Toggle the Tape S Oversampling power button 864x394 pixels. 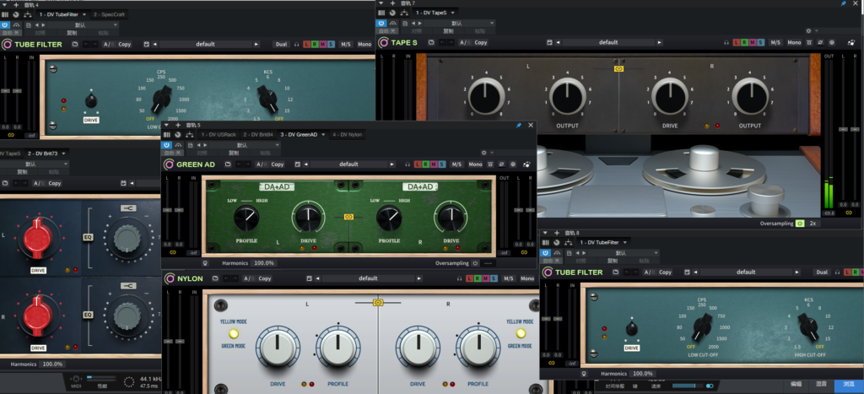(x=800, y=224)
